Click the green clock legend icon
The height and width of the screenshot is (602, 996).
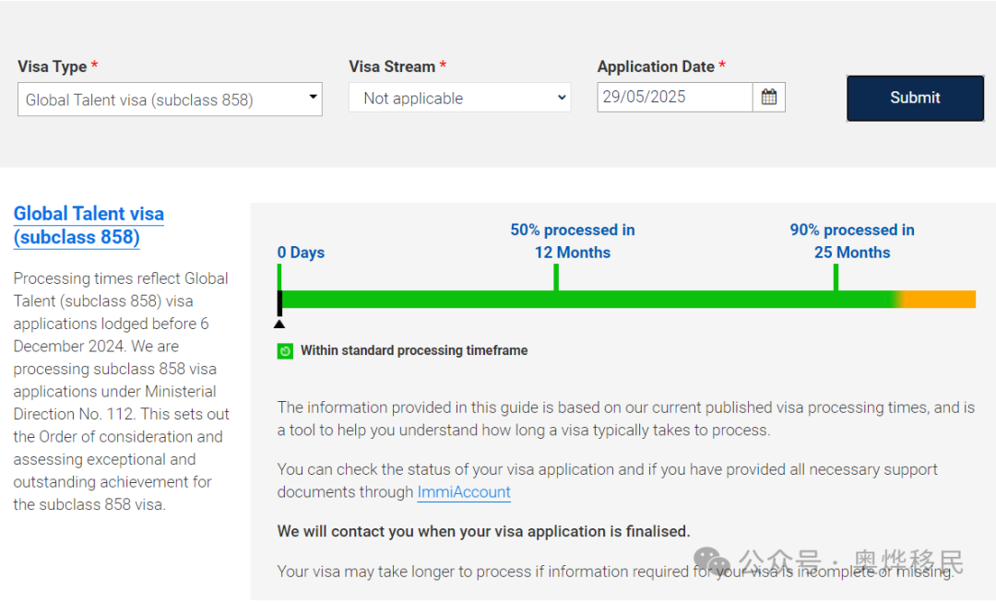pyautogui.click(x=285, y=351)
